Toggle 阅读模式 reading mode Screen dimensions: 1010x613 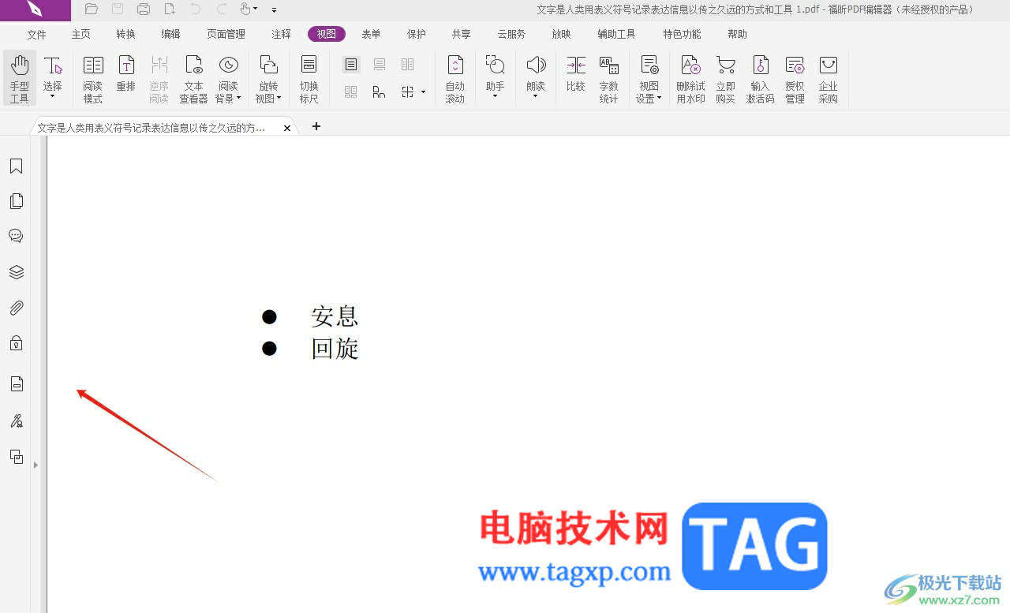[x=93, y=78]
